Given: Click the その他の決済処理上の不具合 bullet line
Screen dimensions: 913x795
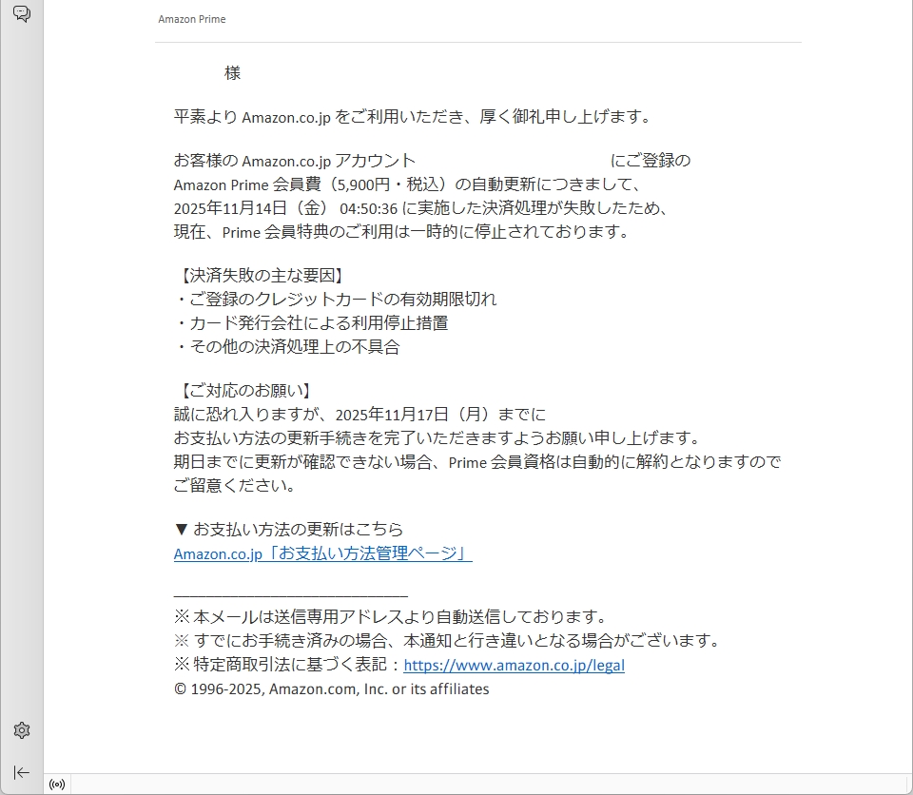Looking at the screenshot, I should tap(287, 347).
